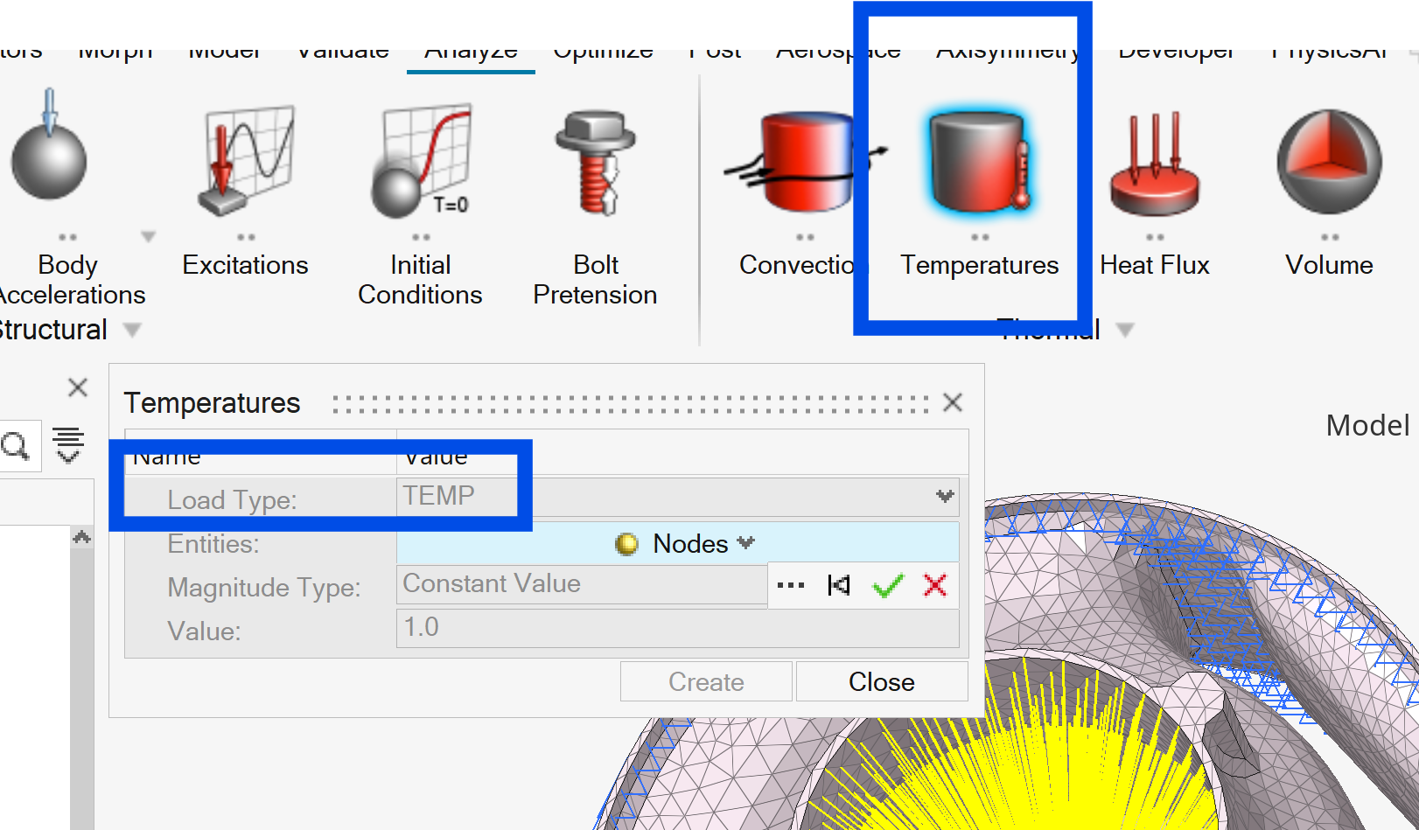The width and height of the screenshot is (1419, 830).
Task: Open the Initial Conditions tool
Action: (422, 160)
